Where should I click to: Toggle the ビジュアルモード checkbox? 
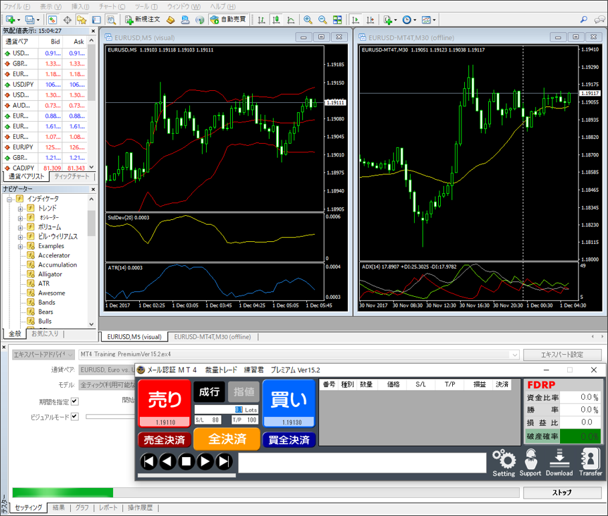pyautogui.click(x=75, y=416)
